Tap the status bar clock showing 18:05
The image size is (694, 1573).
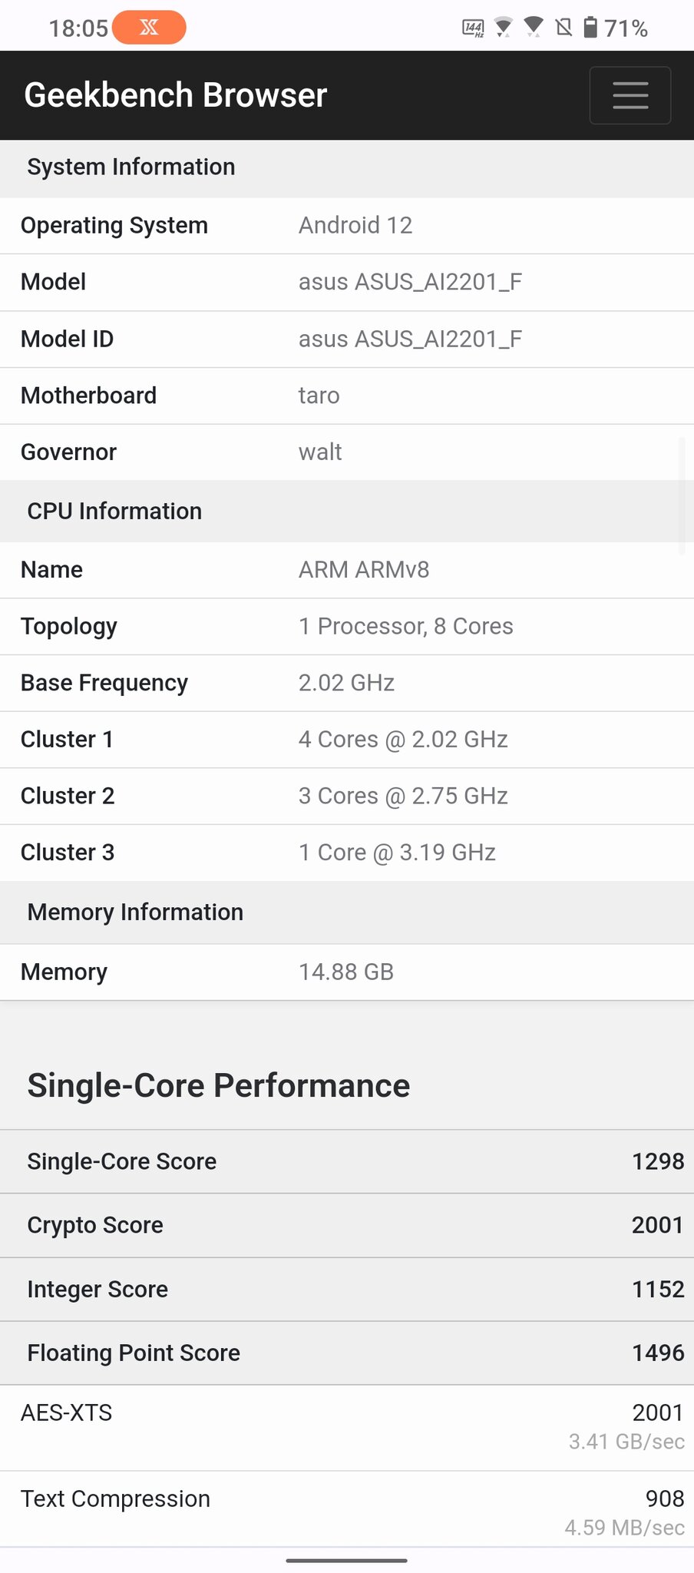click(78, 28)
